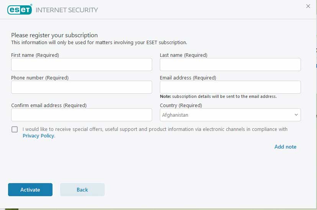Click the 'Country (Required)' label
Image resolution: width=317 pixels, height=210 pixels.
(x=181, y=105)
